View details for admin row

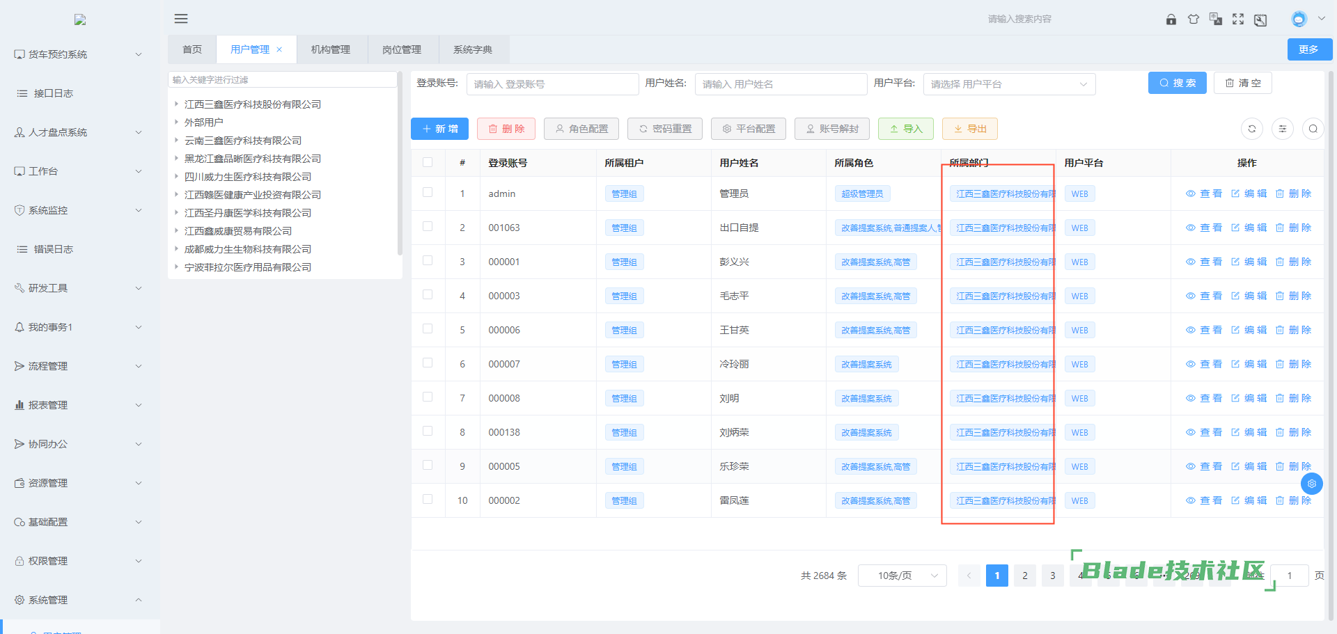pos(1204,193)
